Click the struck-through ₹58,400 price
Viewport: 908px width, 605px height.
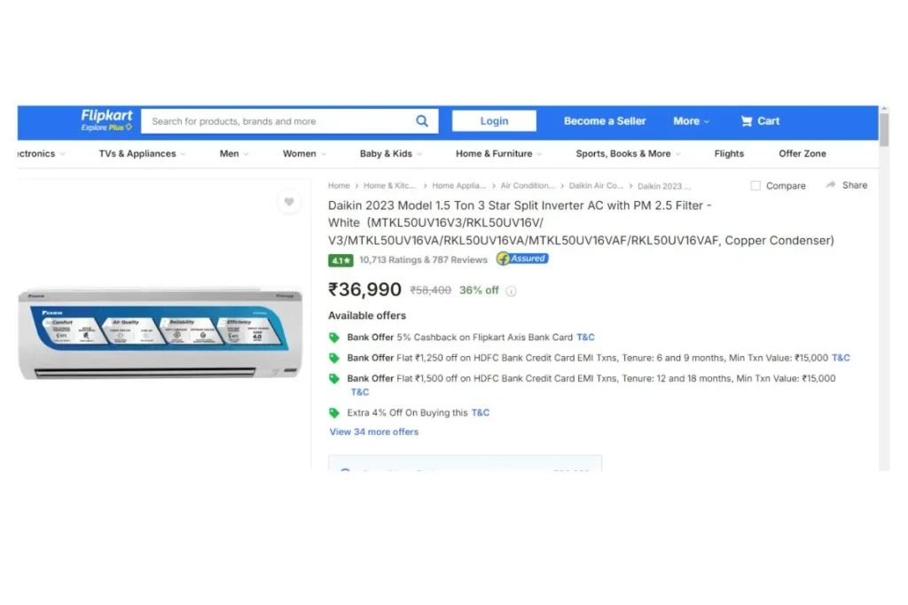pos(430,291)
